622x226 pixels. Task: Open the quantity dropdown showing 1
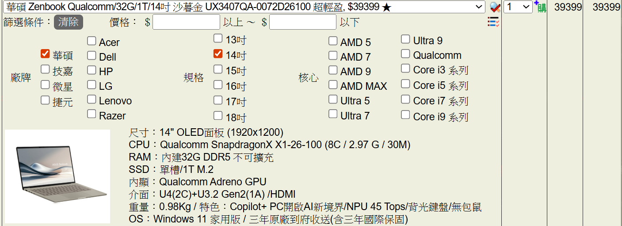pos(518,7)
